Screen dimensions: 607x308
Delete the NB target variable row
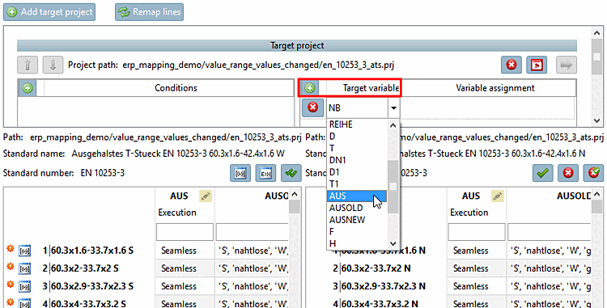312,108
